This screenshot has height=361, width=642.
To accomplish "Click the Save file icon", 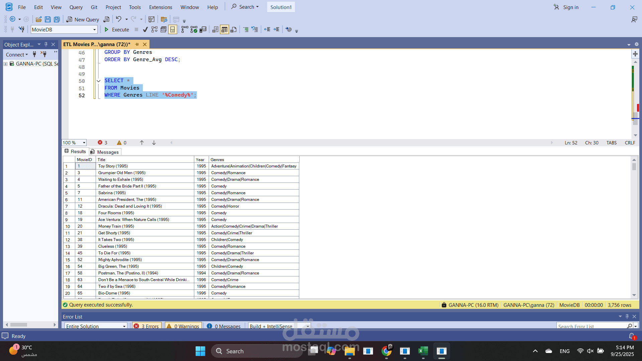I will point(48,19).
